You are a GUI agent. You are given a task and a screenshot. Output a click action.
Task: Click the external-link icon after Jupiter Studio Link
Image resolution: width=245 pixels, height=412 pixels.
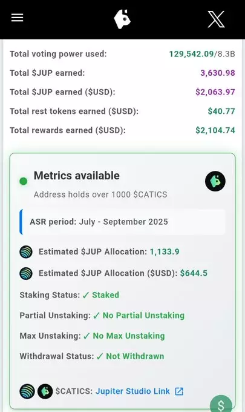point(179,391)
